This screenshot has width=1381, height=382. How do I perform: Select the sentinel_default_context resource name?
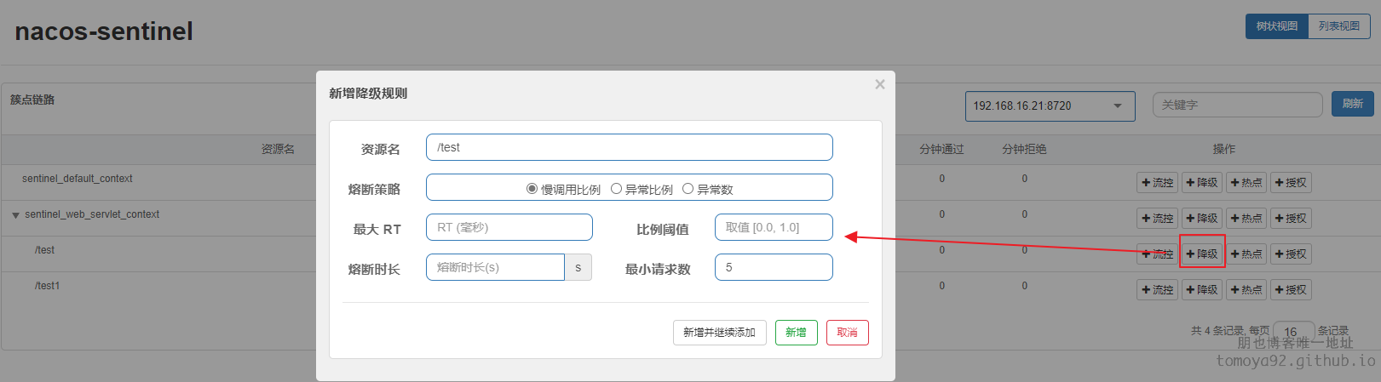click(x=78, y=179)
